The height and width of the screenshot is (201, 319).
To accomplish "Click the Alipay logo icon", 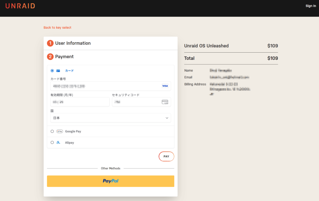I will [x=58, y=143].
